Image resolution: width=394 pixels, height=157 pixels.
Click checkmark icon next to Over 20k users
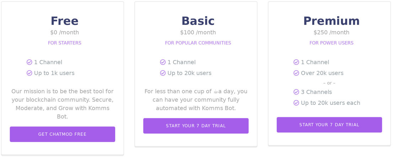tap(296, 73)
